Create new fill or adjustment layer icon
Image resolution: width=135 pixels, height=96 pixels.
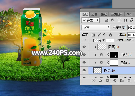pyautogui.click(x=115, y=81)
